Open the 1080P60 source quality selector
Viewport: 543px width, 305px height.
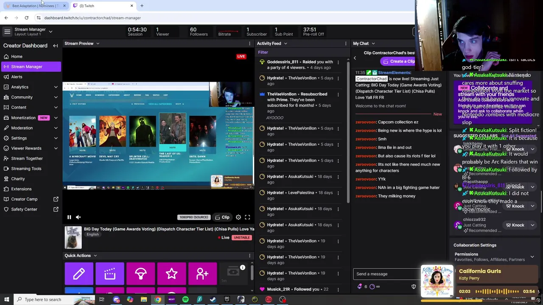[193, 217]
